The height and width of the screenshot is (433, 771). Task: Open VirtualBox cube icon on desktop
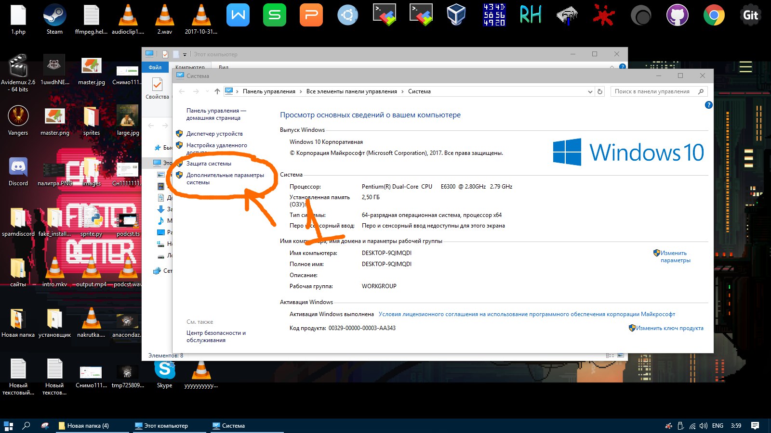tap(456, 15)
